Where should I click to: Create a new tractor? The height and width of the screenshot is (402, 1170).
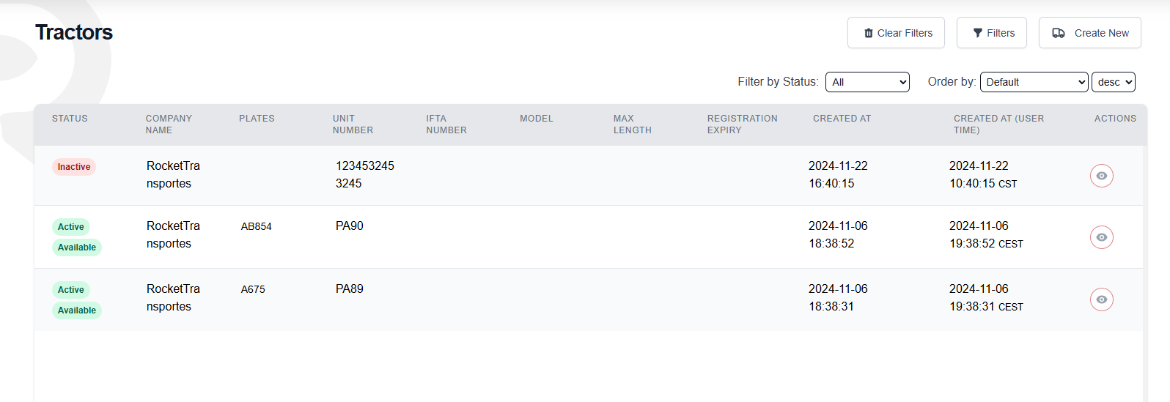[x=1090, y=33]
